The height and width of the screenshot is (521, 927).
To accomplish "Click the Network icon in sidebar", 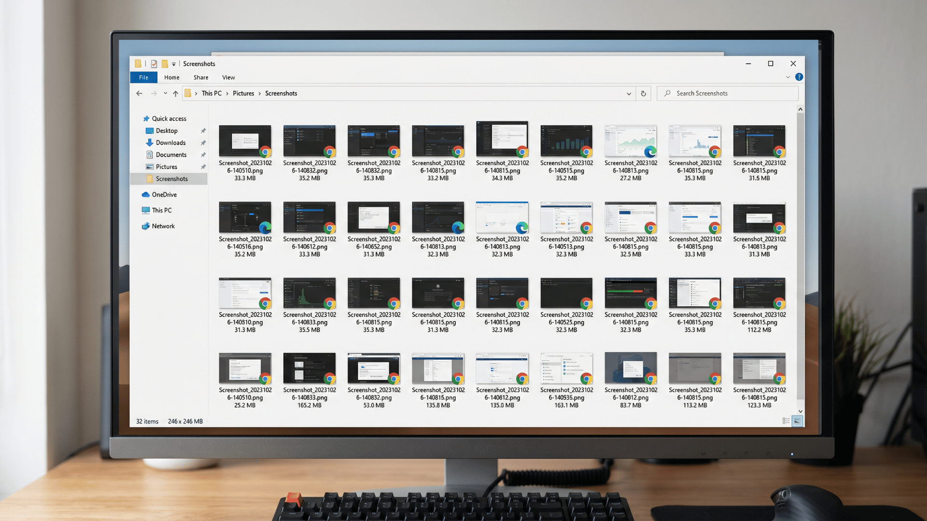I will click(145, 226).
